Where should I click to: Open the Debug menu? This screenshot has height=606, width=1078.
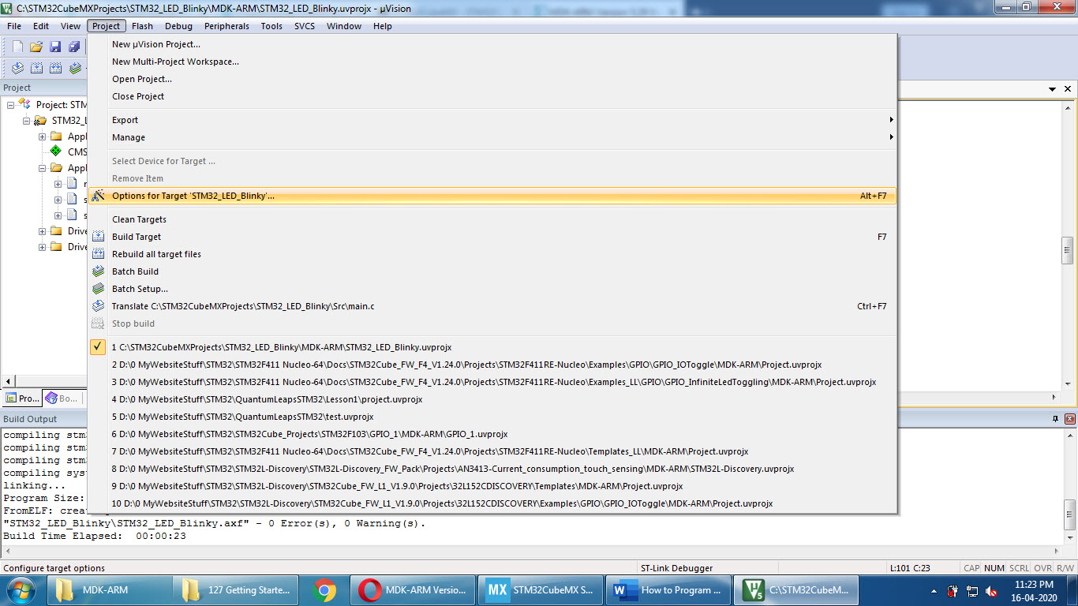coord(178,26)
